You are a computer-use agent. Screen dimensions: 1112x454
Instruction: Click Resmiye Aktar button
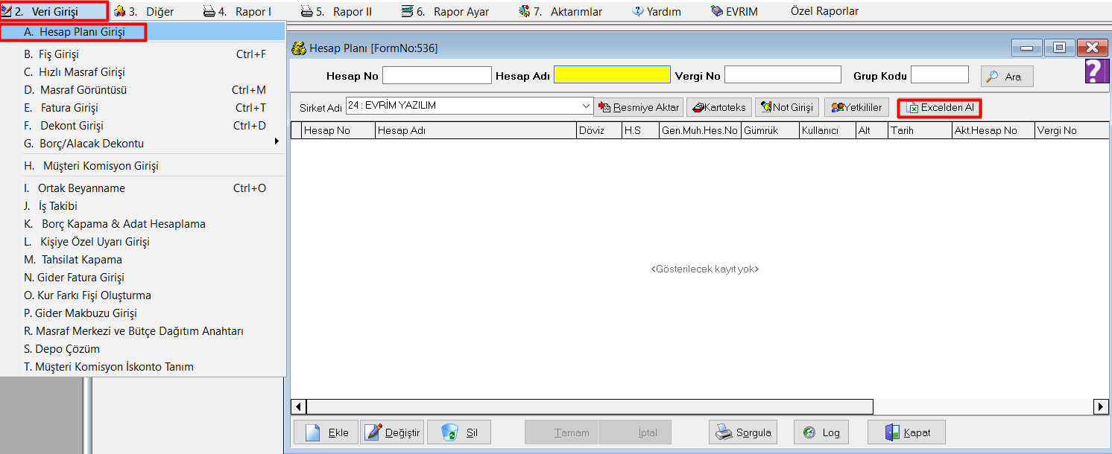639,108
